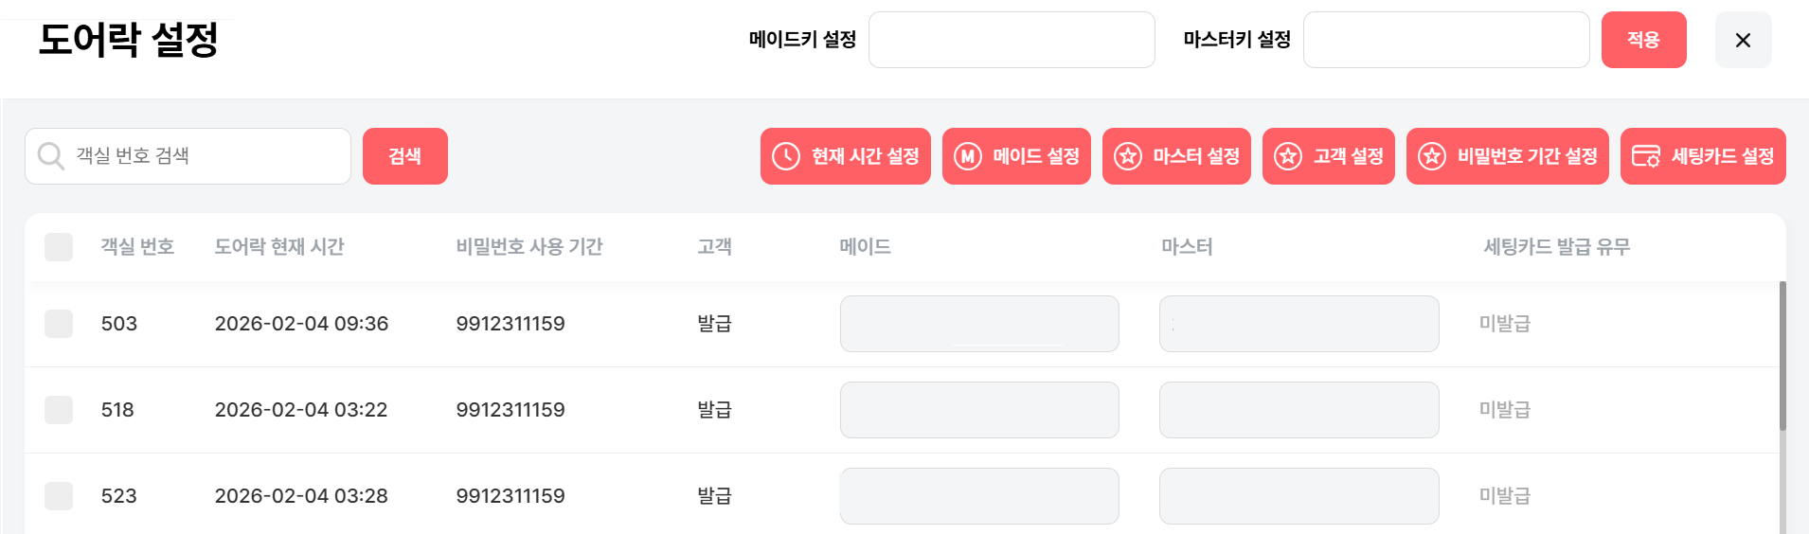Tick the checkbox for room 523
Screen dimensions: 1809x534
point(59,496)
